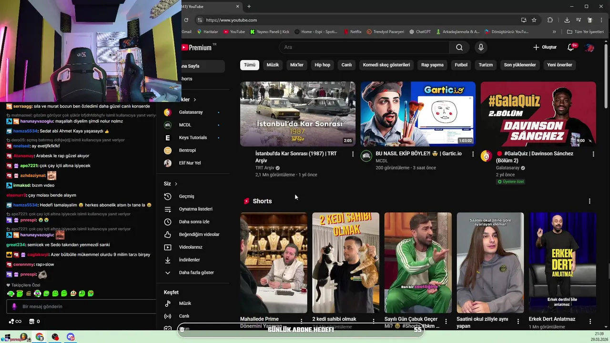Open Oynatma listeleri in sidebar
Viewport: 610px width, 343px height.
coord(195,209)
